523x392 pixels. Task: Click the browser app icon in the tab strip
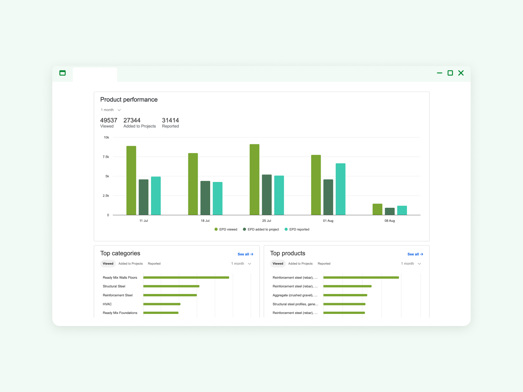pyautogui.click(x=63, y=73)
